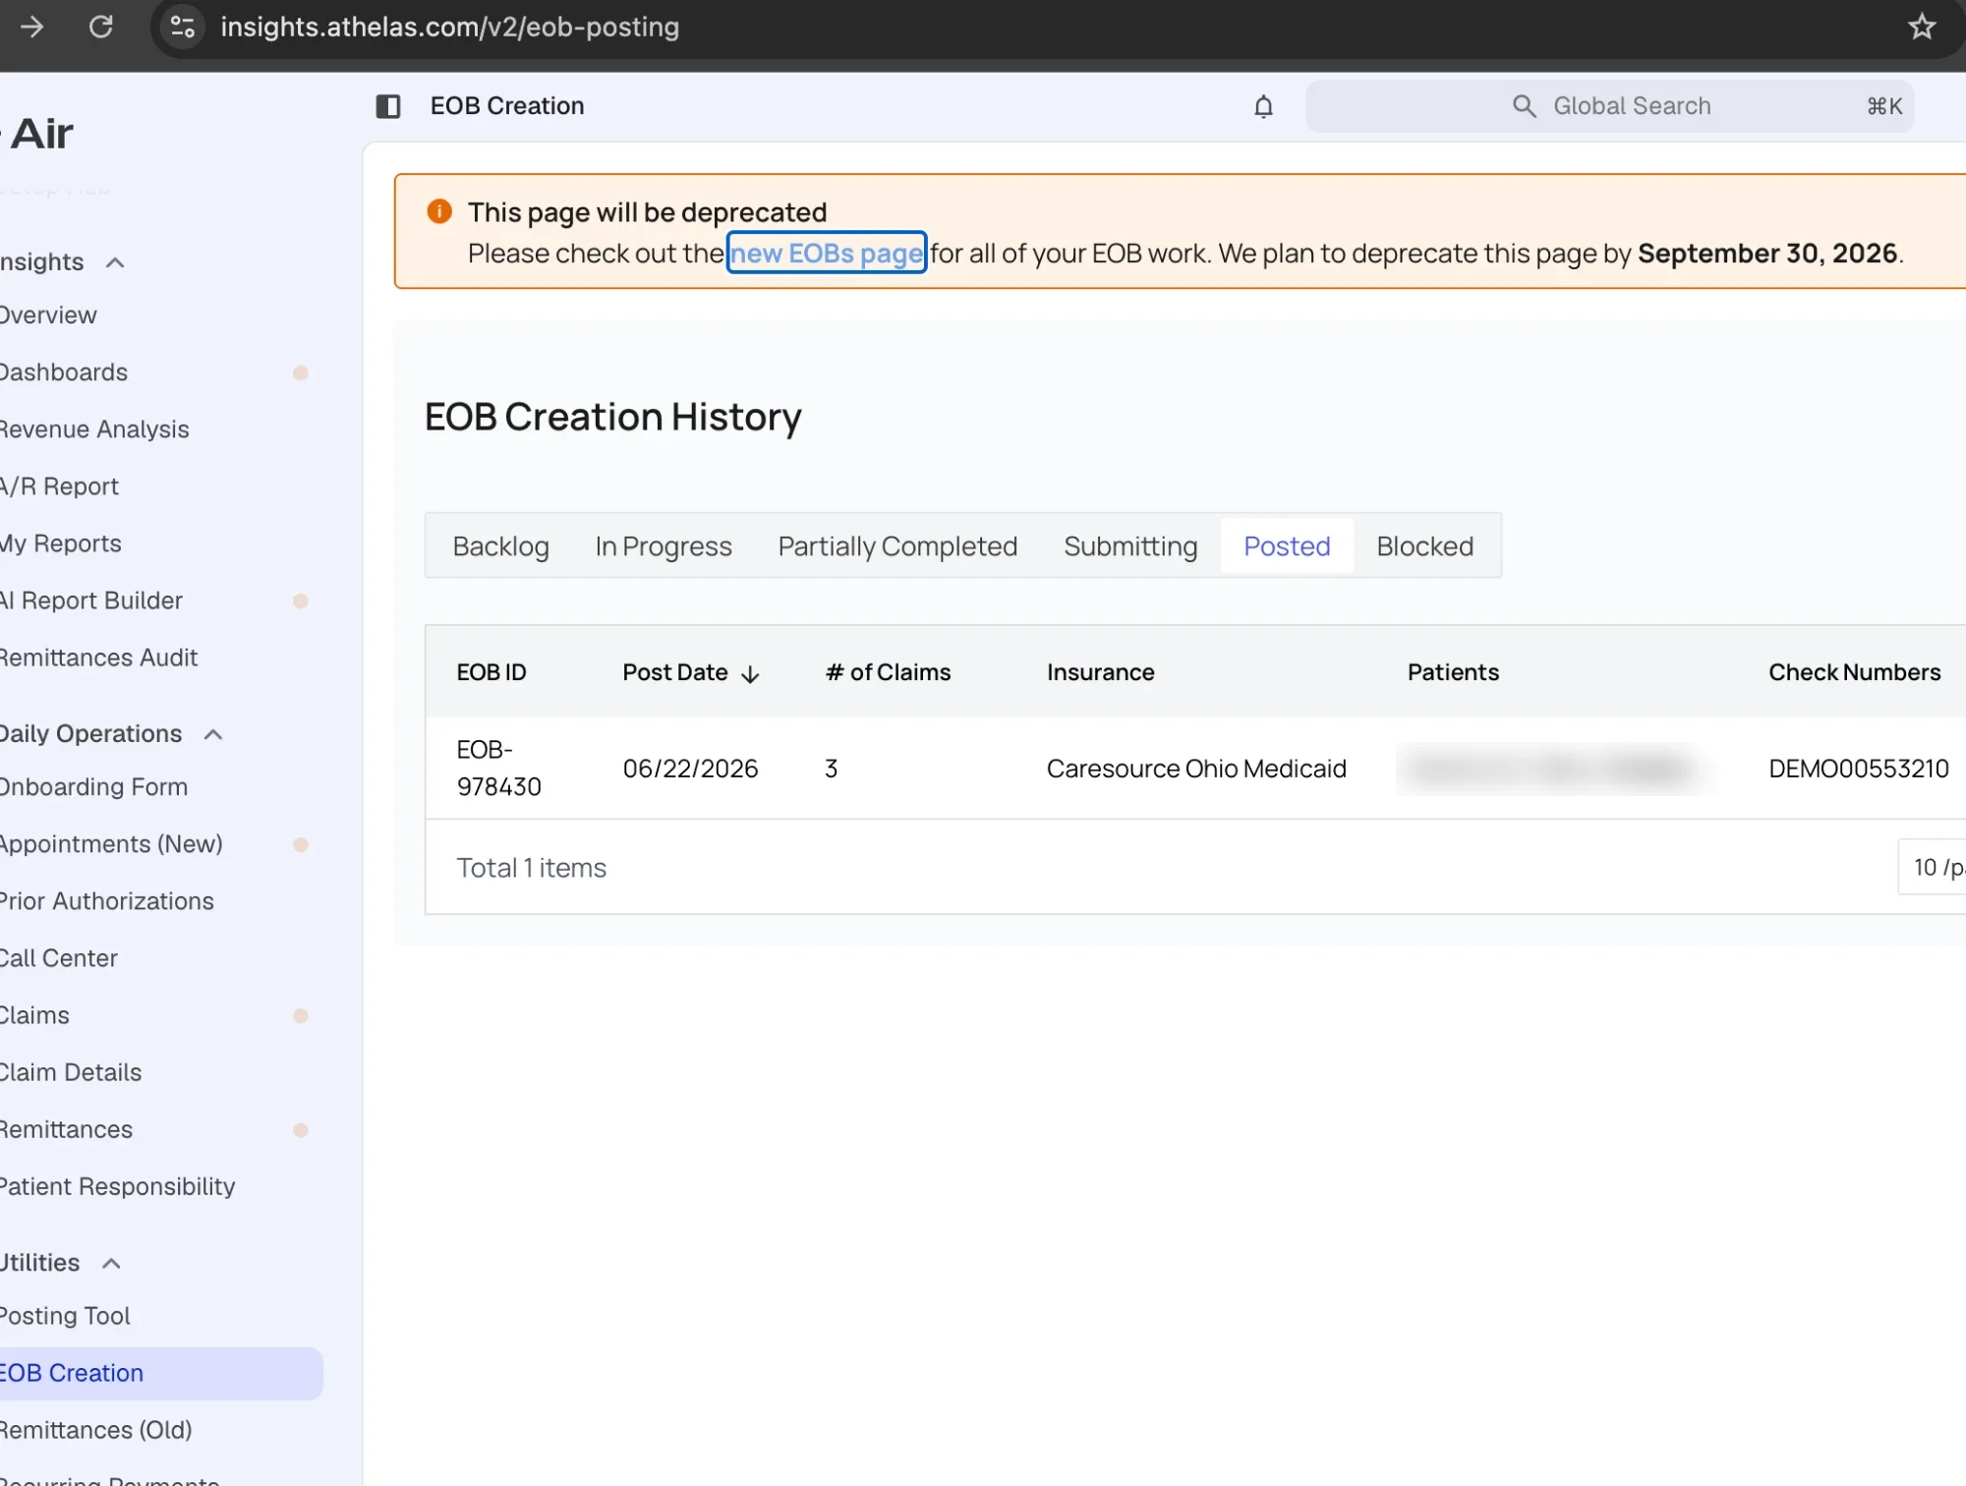Open the notifications bell

point(1264,106)
